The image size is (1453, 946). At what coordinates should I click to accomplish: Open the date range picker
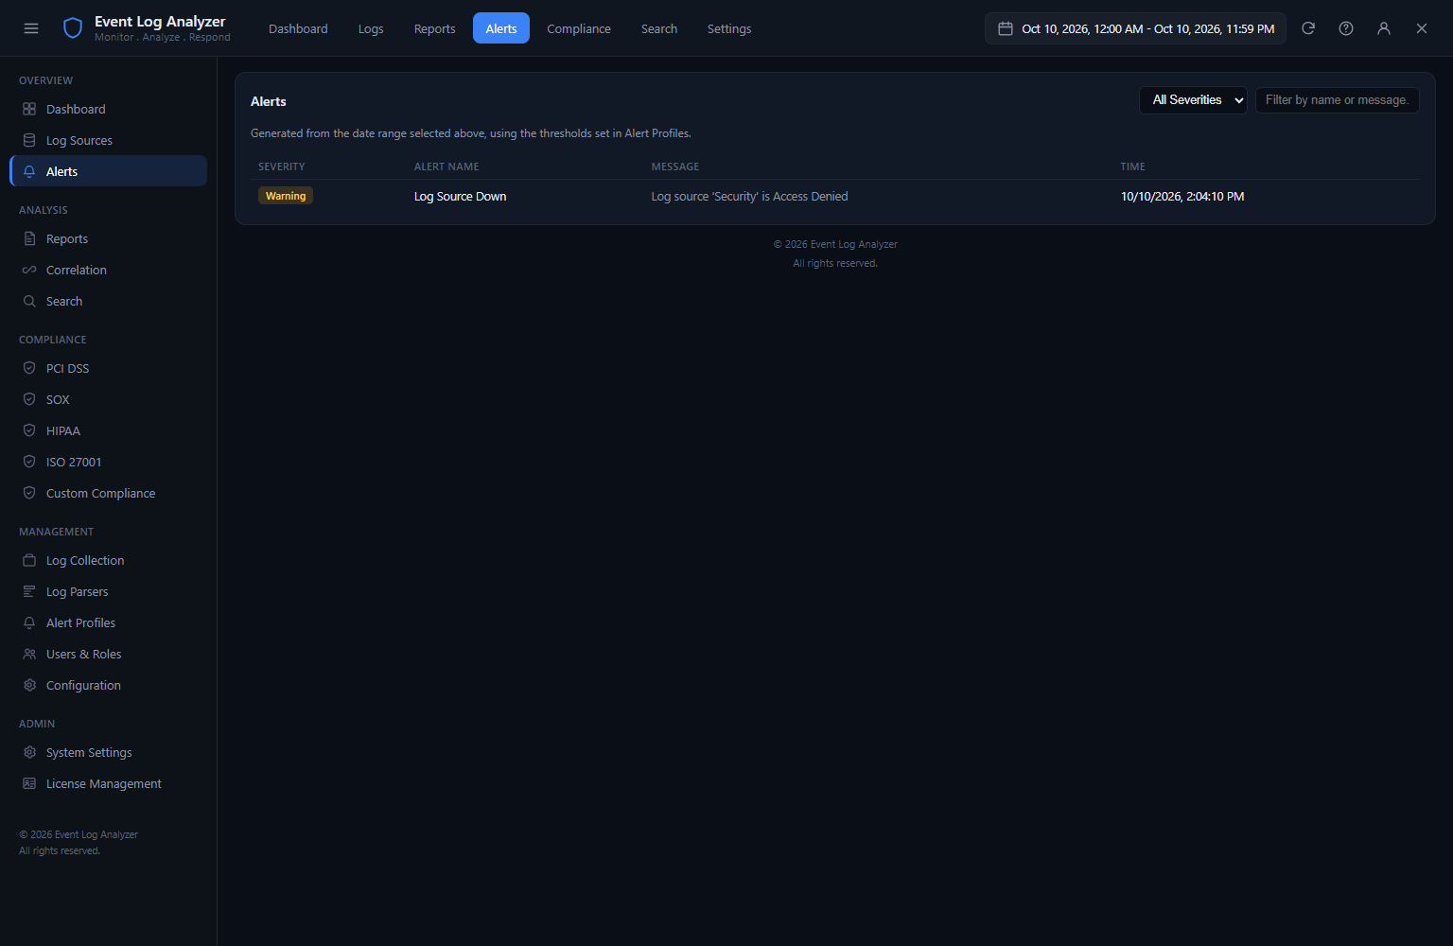1135,28
